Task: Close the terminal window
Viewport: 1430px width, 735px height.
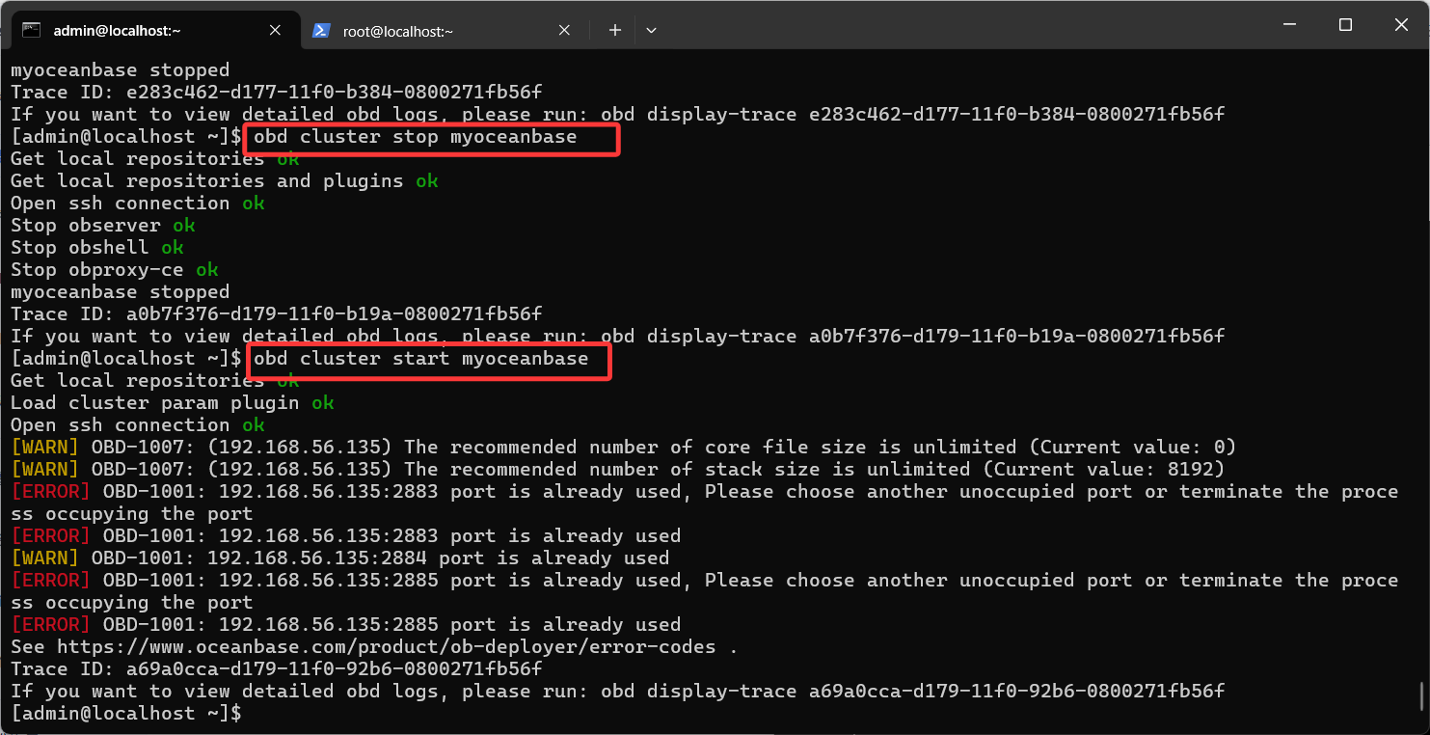Action: point(1400,25)
